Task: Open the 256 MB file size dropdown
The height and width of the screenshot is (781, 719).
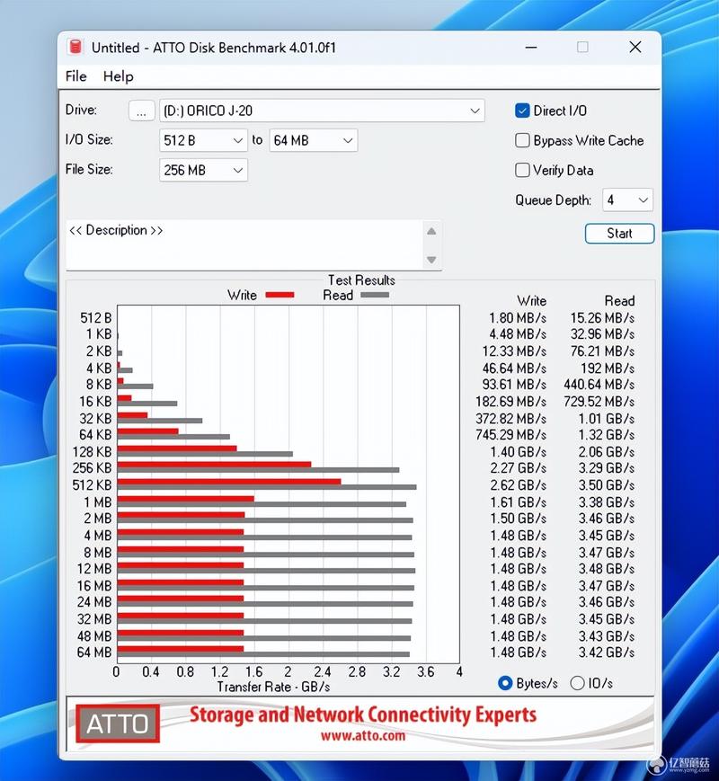Action: pos(203,171)
